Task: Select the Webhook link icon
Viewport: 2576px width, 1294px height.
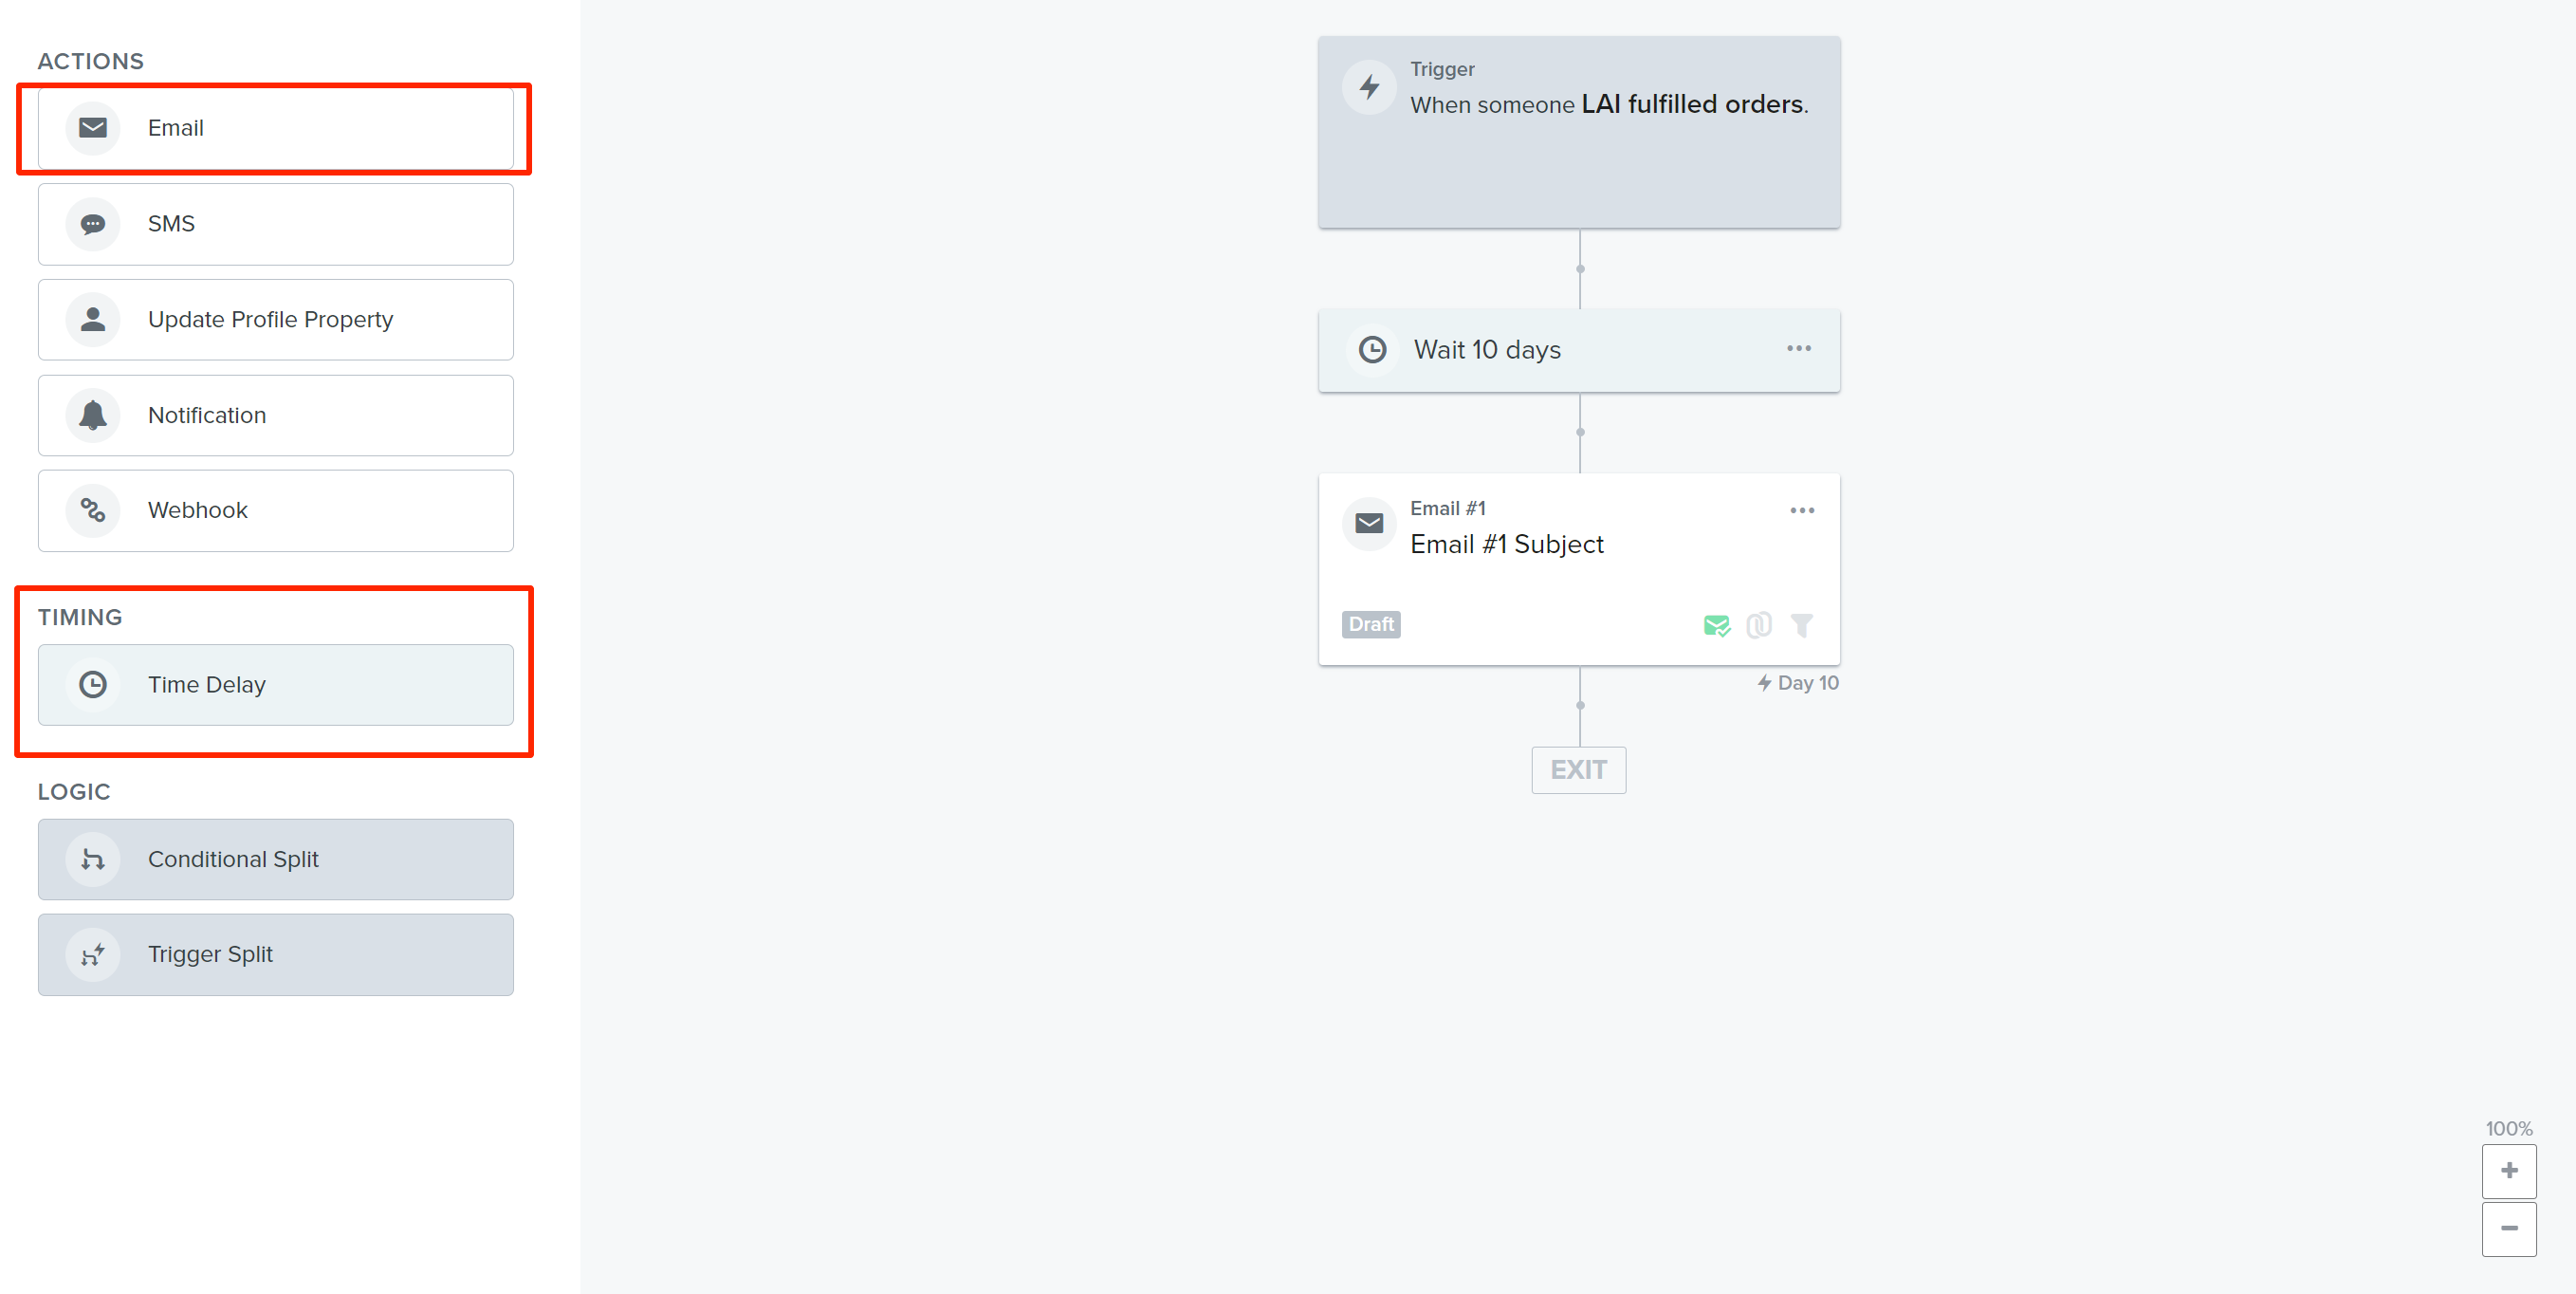Action: pos(93,511)
